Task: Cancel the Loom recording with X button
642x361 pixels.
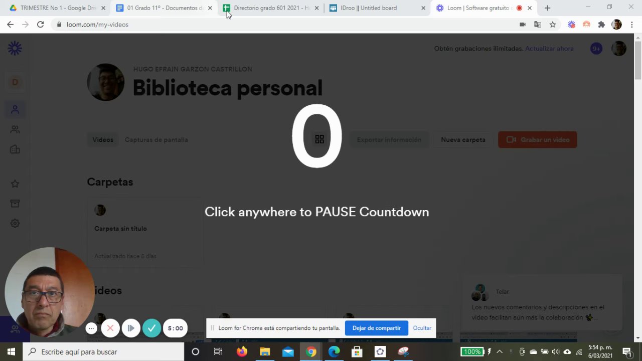Action: point(110,328)
